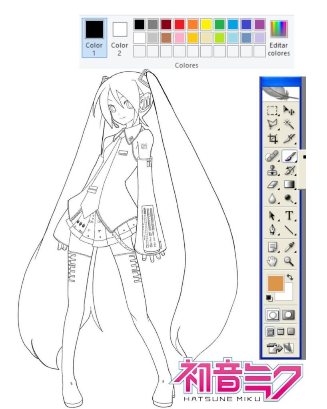
Task: Activate the Type tool
Action: click(x=289, y=216)
